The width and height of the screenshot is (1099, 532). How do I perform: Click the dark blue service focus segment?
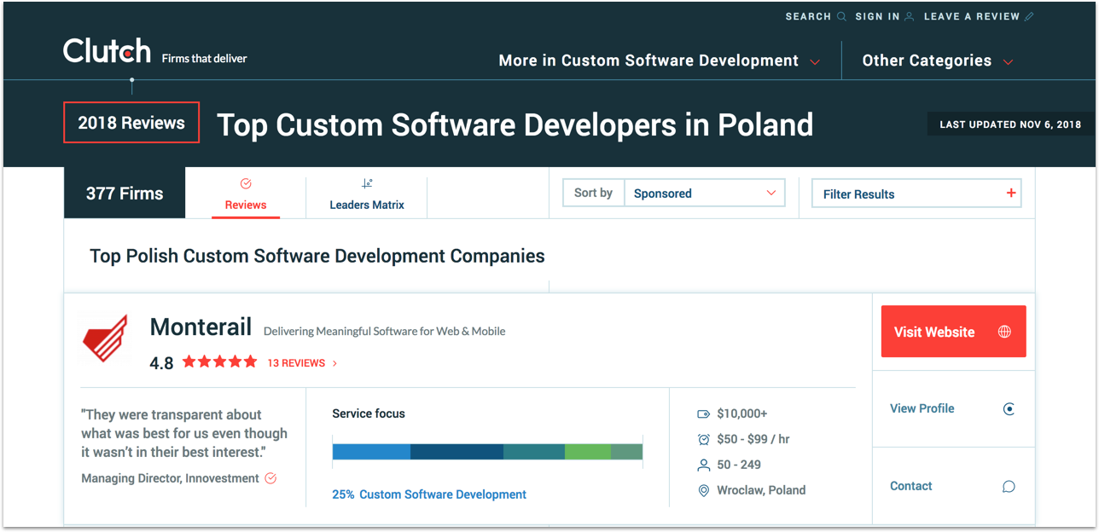coord(456,452)
